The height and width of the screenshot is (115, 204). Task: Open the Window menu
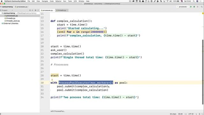81,1
